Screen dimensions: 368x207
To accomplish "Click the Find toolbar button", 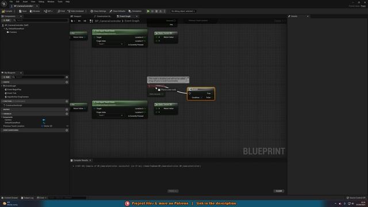I will (62, 11).
